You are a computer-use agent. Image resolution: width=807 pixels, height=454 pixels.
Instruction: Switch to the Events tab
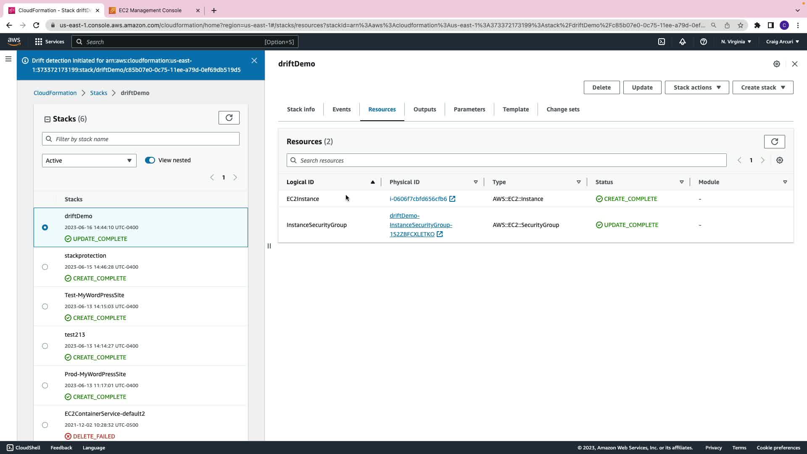tap(341, 109)
